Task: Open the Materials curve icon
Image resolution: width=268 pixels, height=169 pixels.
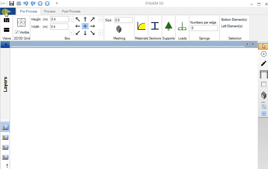Action: click(x=141, y=26)
